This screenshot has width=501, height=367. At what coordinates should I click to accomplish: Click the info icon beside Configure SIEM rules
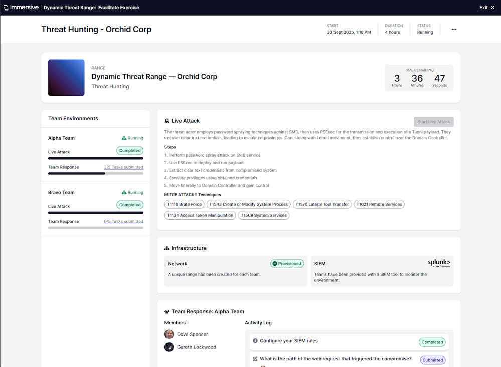click(255, 341)
